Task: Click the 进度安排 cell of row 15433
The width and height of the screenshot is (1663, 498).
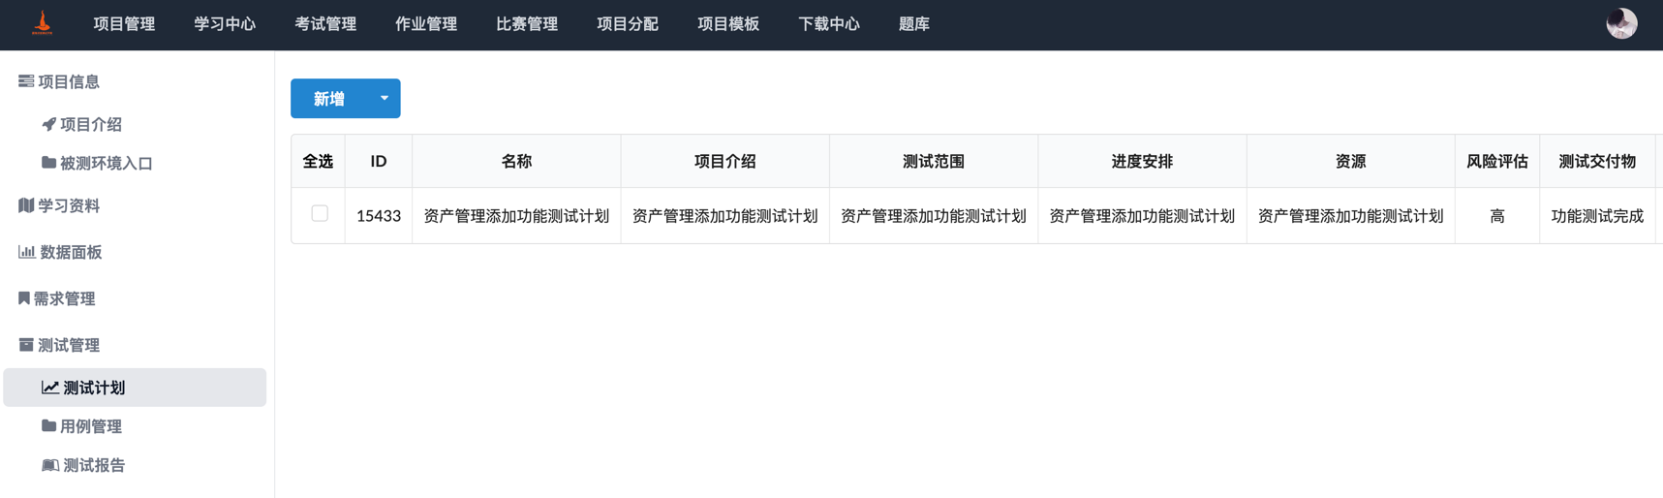Action: tap(1142, 216)
